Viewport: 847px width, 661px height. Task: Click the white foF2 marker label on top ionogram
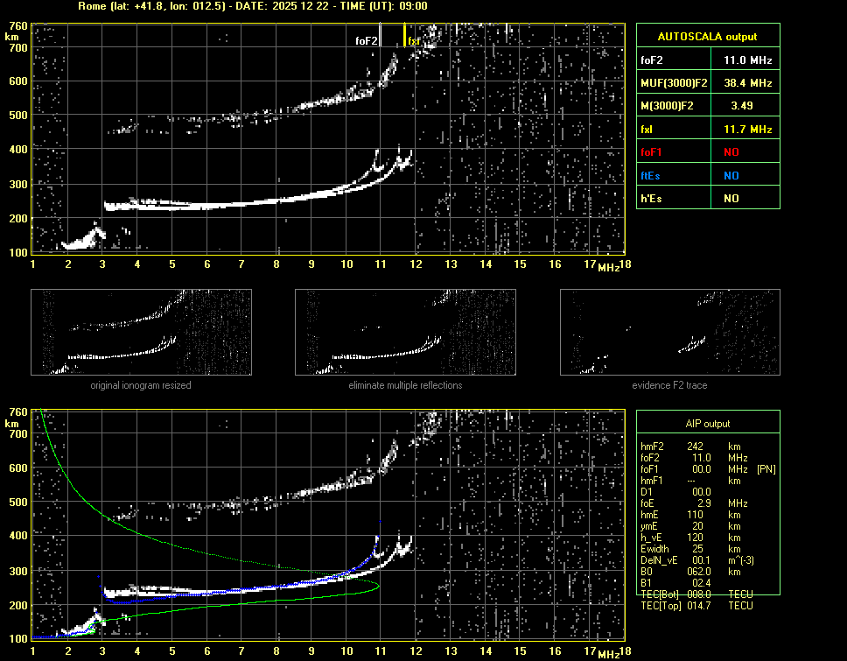click(367, 41)
